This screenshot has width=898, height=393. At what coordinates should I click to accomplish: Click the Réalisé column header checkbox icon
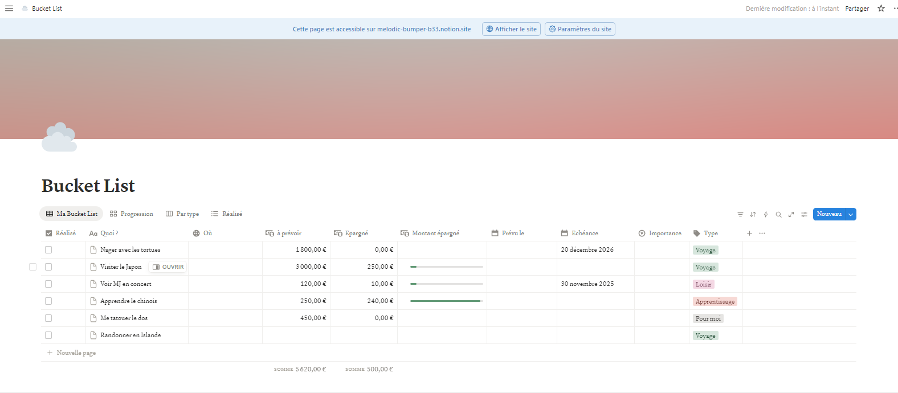pyautogui.click(x=48, y=233)
